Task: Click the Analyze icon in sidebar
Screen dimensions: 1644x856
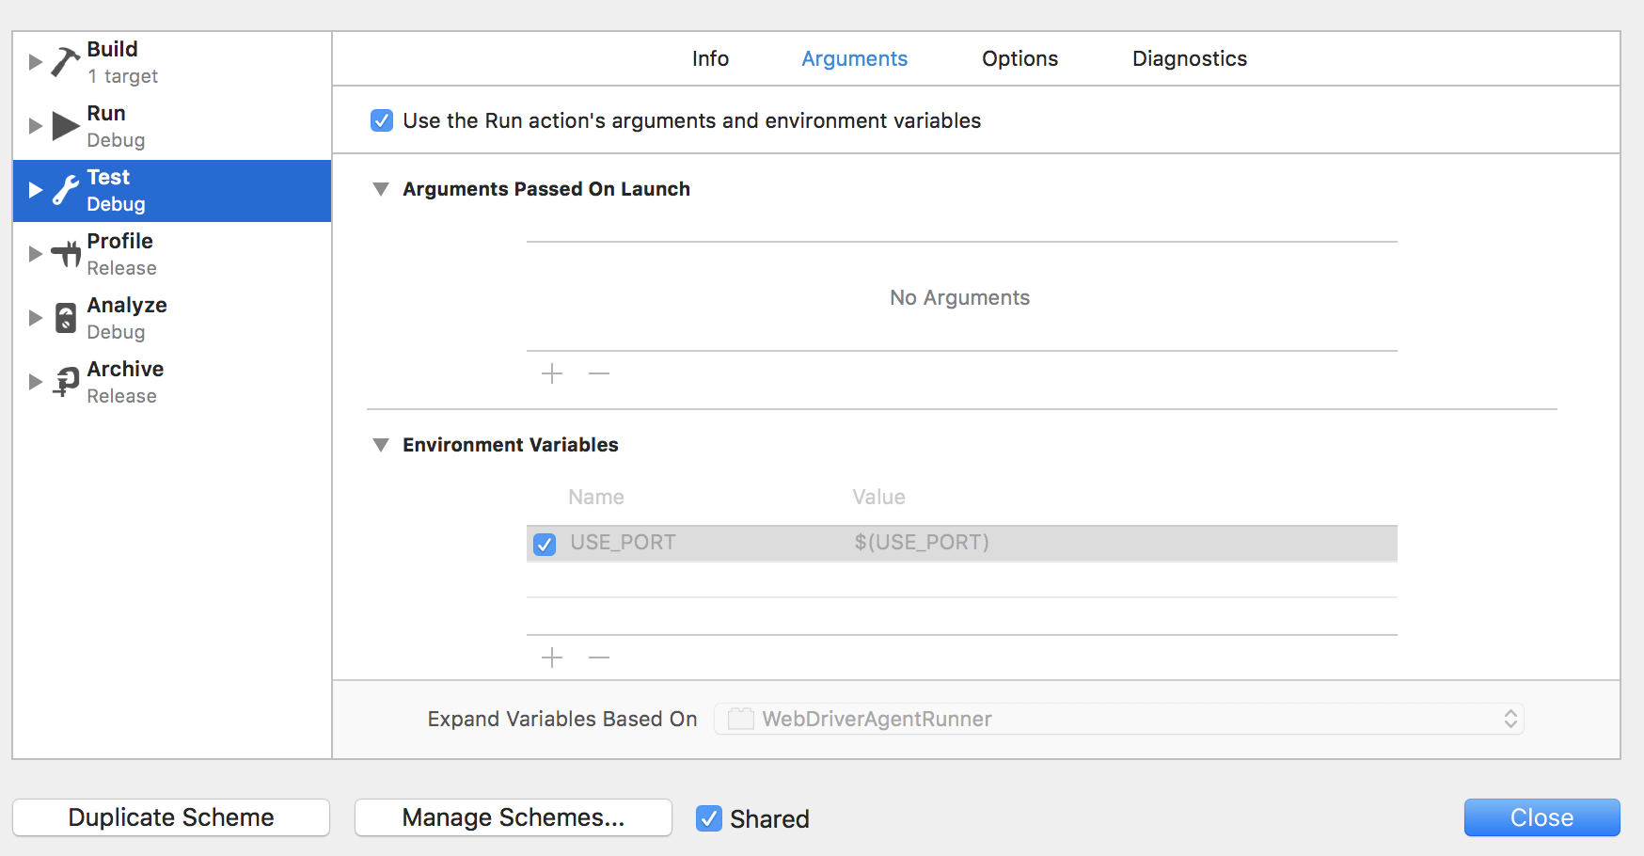Action: (66, 318)
